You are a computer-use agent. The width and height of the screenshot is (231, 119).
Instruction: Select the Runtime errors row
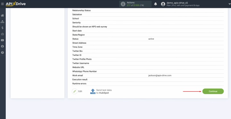(x=148, y=83)
